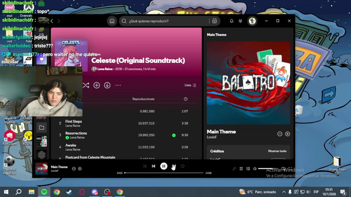The width and height of the screenshot is (351, 197).
Task: Click the clock duration column icon
Action: tap(186, 99)
